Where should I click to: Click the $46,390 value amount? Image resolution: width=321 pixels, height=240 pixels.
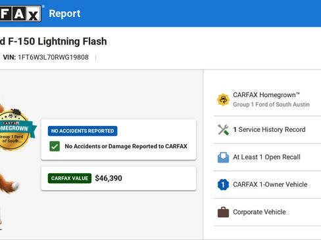point(109,178)
